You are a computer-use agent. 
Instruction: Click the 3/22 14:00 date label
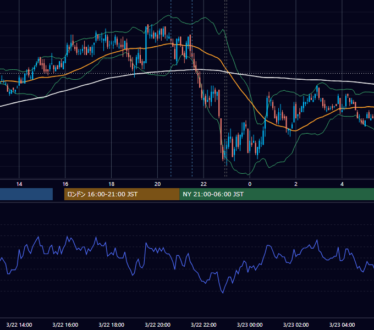tap(19, 324)
